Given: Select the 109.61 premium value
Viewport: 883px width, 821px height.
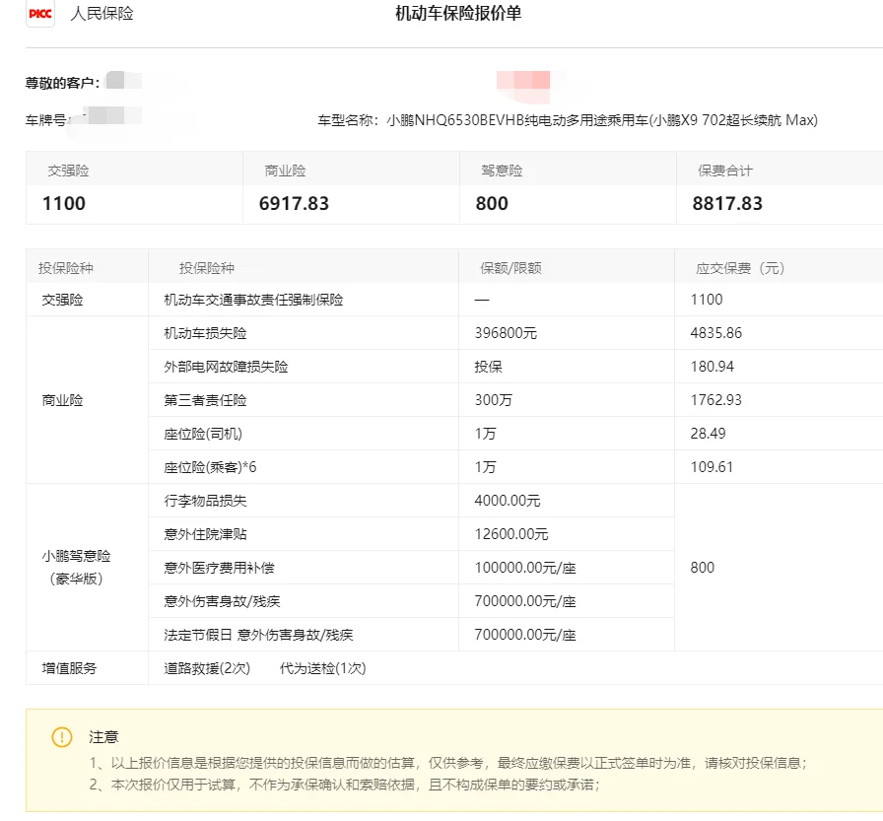Looking at the screenshot, I should (x=712, y=467).
